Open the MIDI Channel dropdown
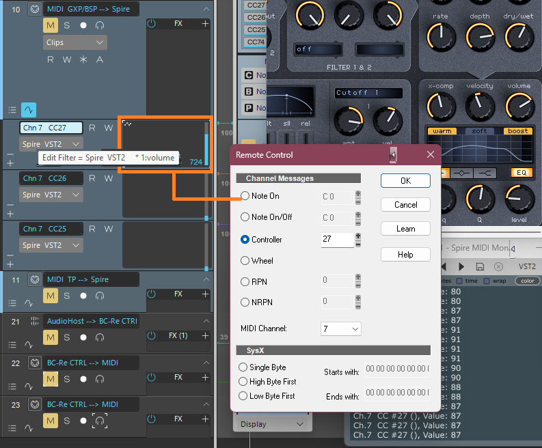This screenshot has width=542, height=448. click(341, 329)
